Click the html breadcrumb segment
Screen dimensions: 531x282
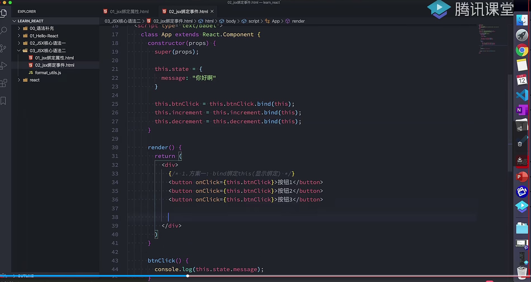click(209, 21)
